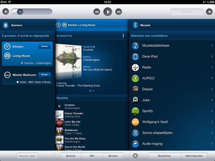Tap the Living Room sofa icon

click(x=7, y=56)
